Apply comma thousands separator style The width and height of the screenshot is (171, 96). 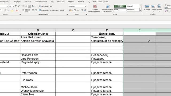[78, 10]
